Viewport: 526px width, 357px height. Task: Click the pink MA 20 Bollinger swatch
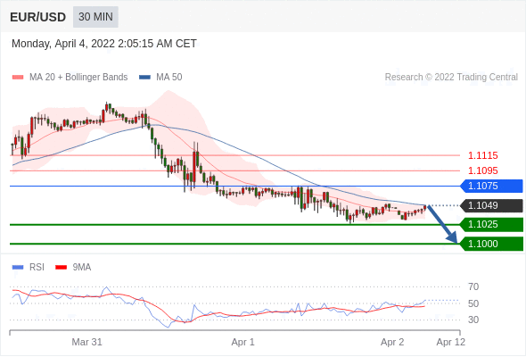18,78
